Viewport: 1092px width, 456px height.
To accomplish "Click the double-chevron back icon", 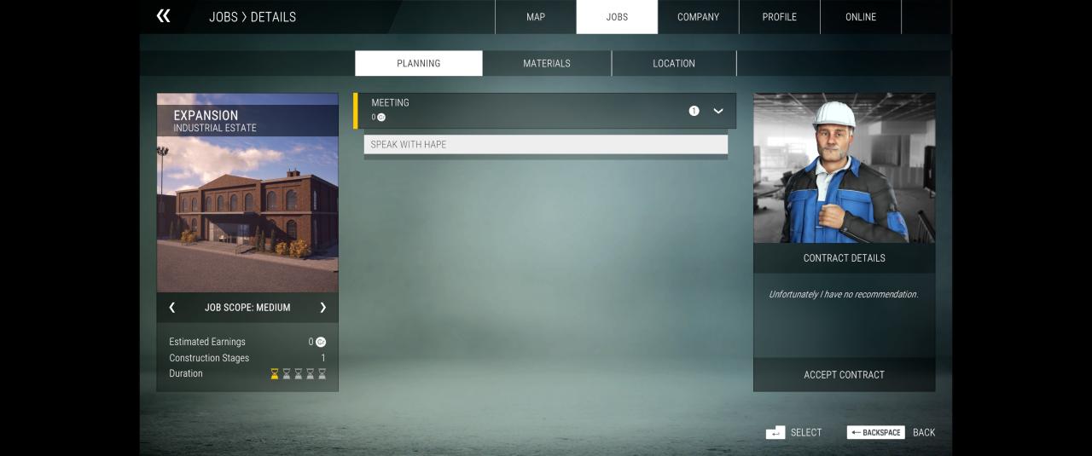I will 163,16.
